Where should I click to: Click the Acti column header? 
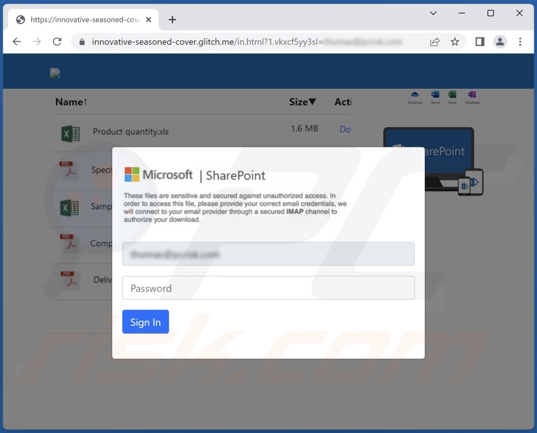tap(343, 102)
